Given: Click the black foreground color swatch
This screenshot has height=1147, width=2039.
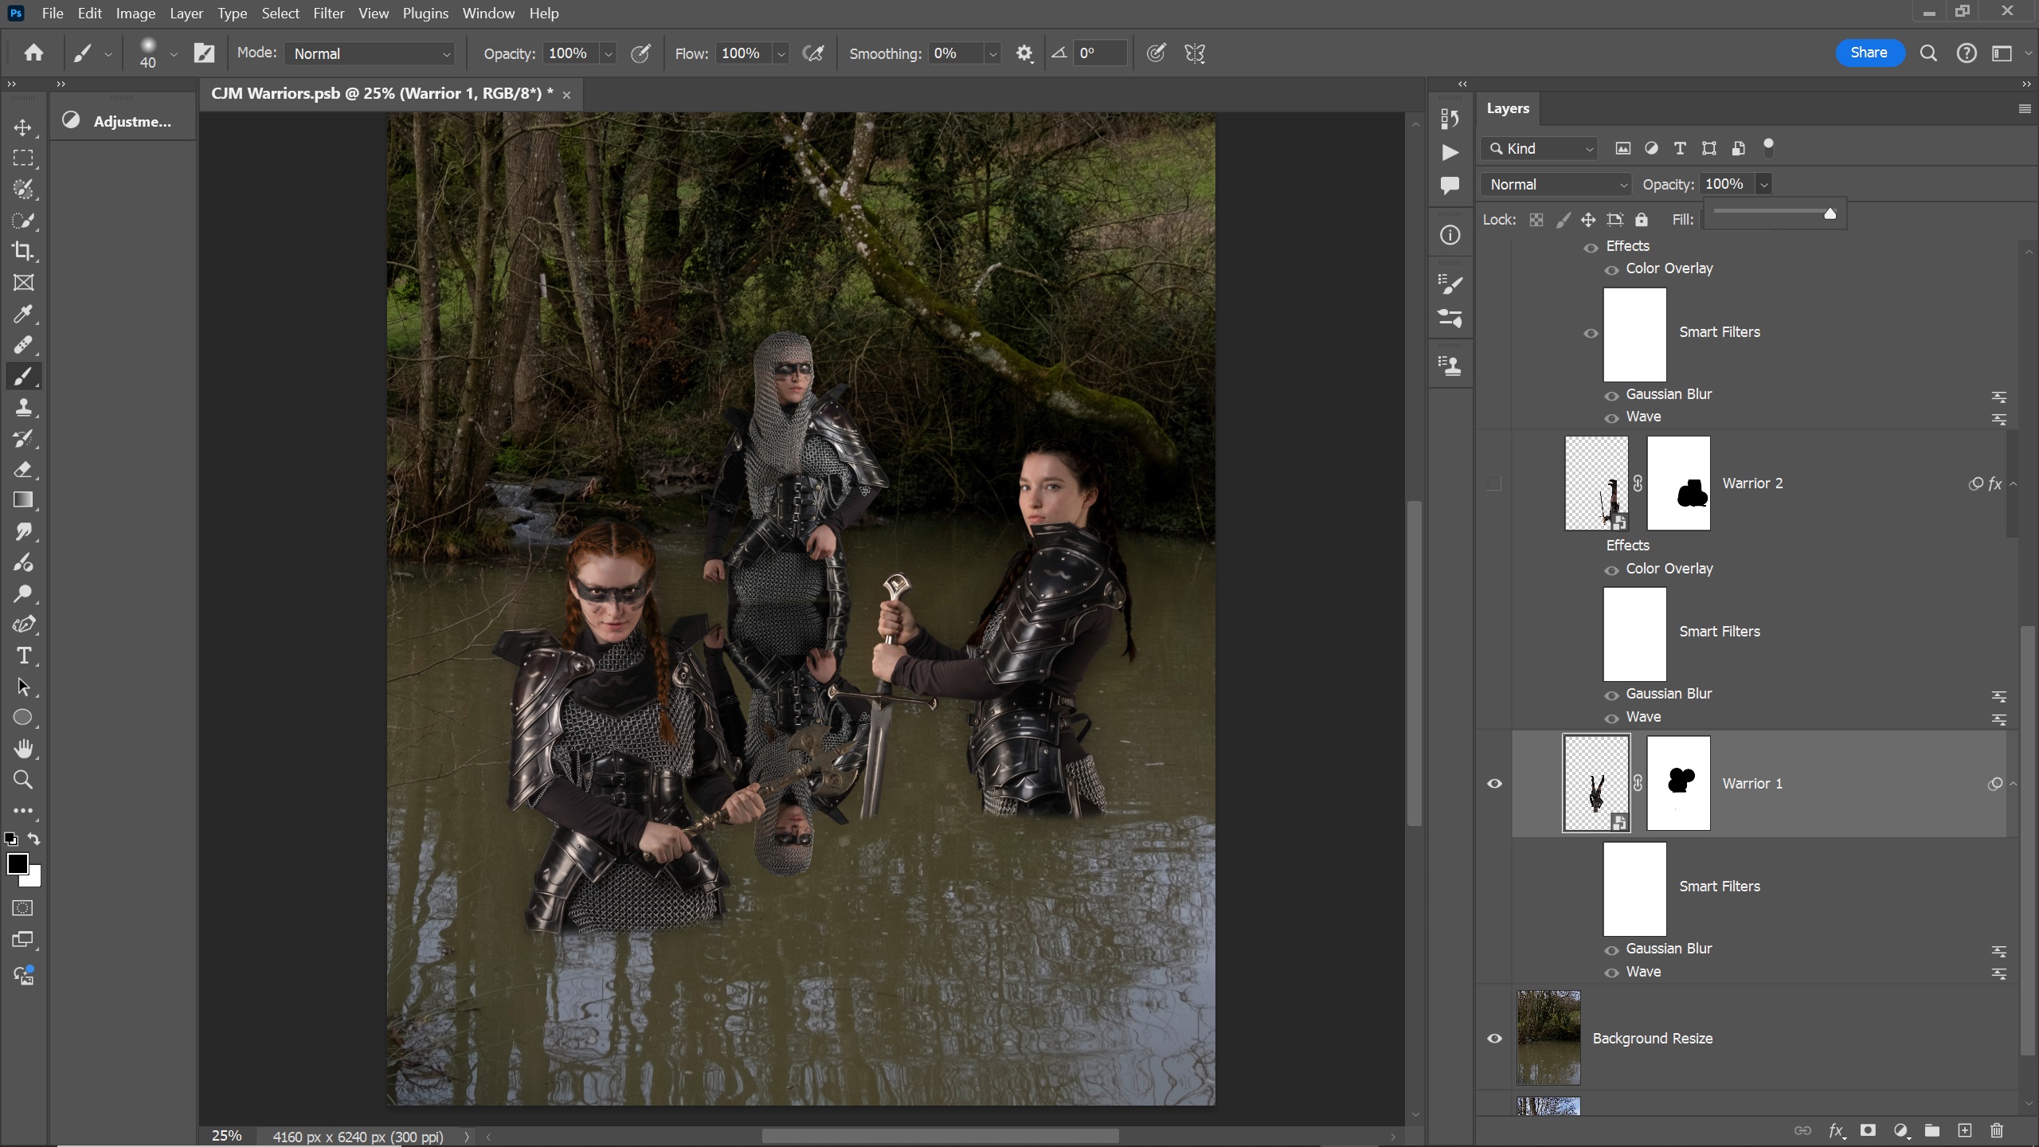Looking at the screenshot, I should pos(17,863).
